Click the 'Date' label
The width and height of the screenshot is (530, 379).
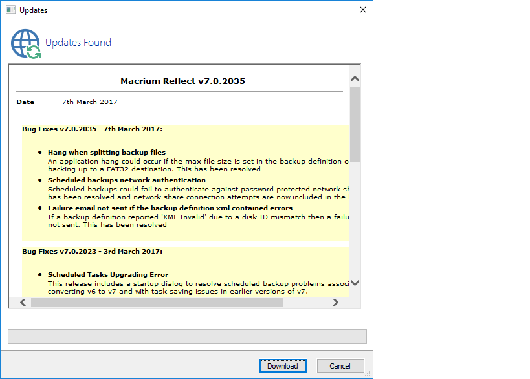pos(25,102)
